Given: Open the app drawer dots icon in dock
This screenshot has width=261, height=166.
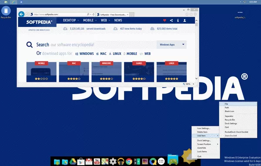Looking at the screenshot, I should click(x=161, y=161).
